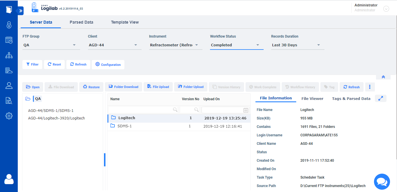The width and height of the screenshot is (397, 192).
Task: Click the Restore button
Action: [91, 87]
